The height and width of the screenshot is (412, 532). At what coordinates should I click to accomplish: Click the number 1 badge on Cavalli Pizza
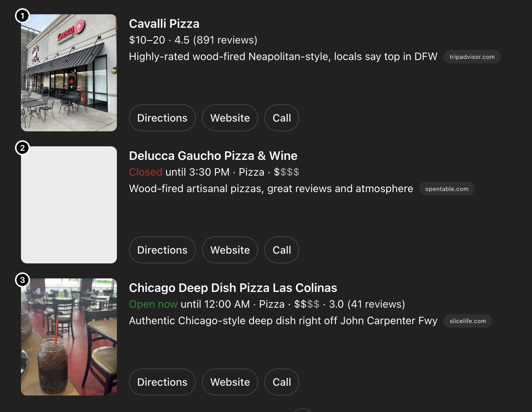pyautogui.click(x=22, y=16)
